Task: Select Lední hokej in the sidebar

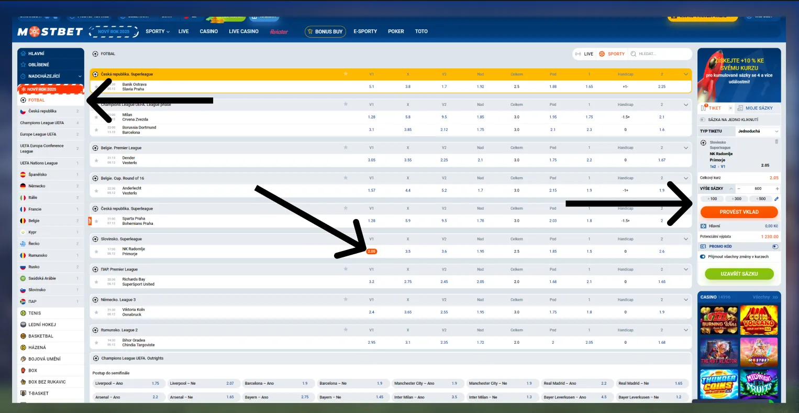Action: coord(51,324)
